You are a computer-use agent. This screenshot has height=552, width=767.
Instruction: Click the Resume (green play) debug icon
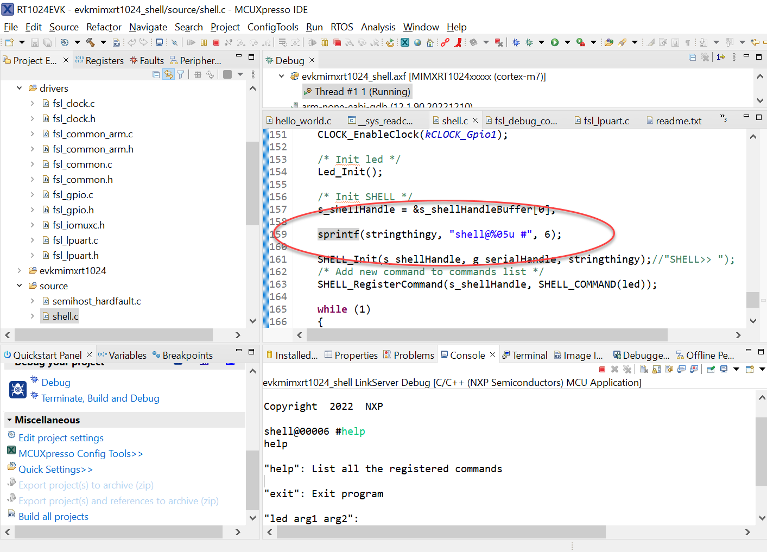click(x=191, y=42)
